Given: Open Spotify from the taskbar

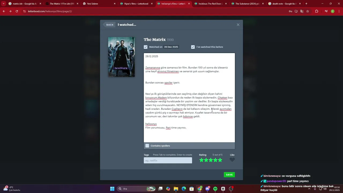Looking at the screenshot, I should [x=215, y=189].
